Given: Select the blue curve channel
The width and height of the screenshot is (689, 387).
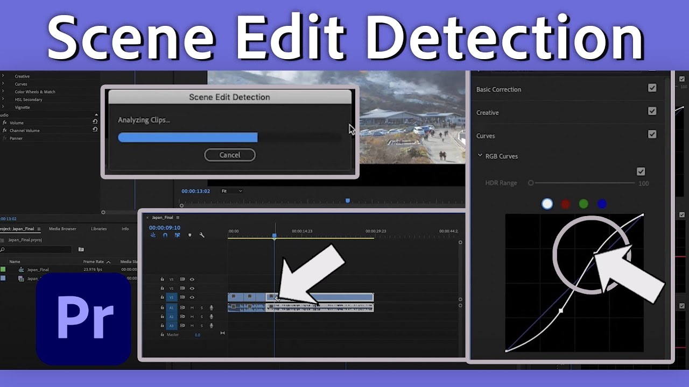Looking at the screenshot, I should pos(602,204).
